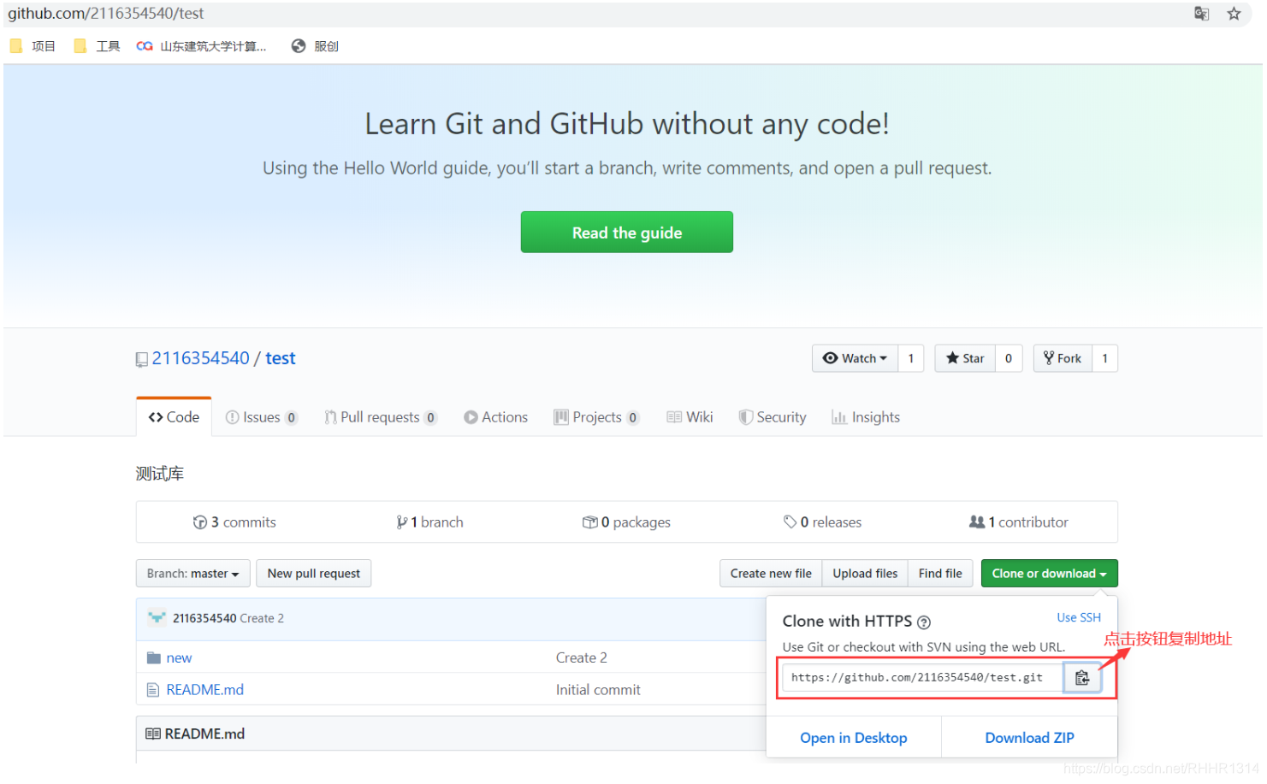1267x784 pixels.
Task: Fork the repository
Action: coord(1063,358)
